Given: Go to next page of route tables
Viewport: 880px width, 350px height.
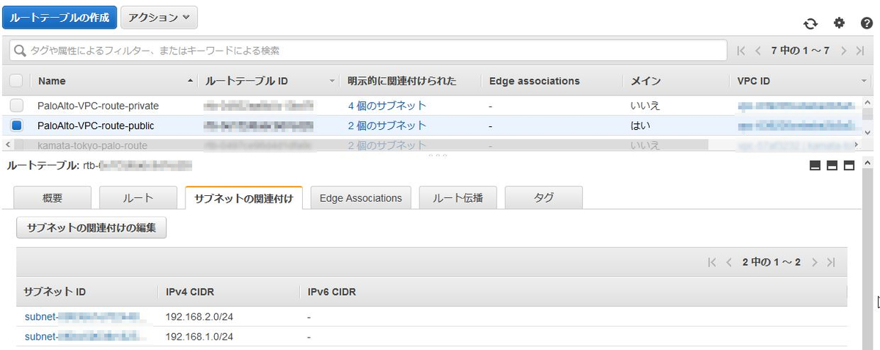Looking at the screenshot, I should 844,51.
